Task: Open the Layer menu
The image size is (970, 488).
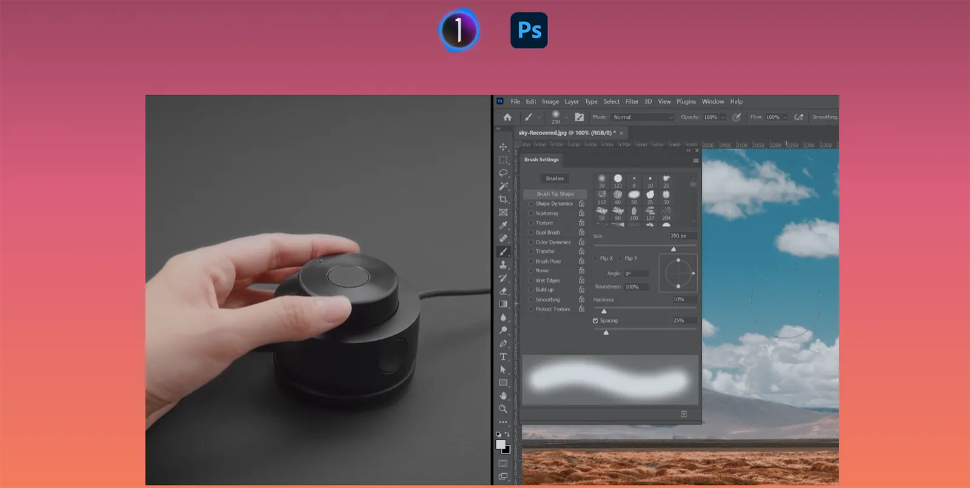Action: (x=572, y=101)
